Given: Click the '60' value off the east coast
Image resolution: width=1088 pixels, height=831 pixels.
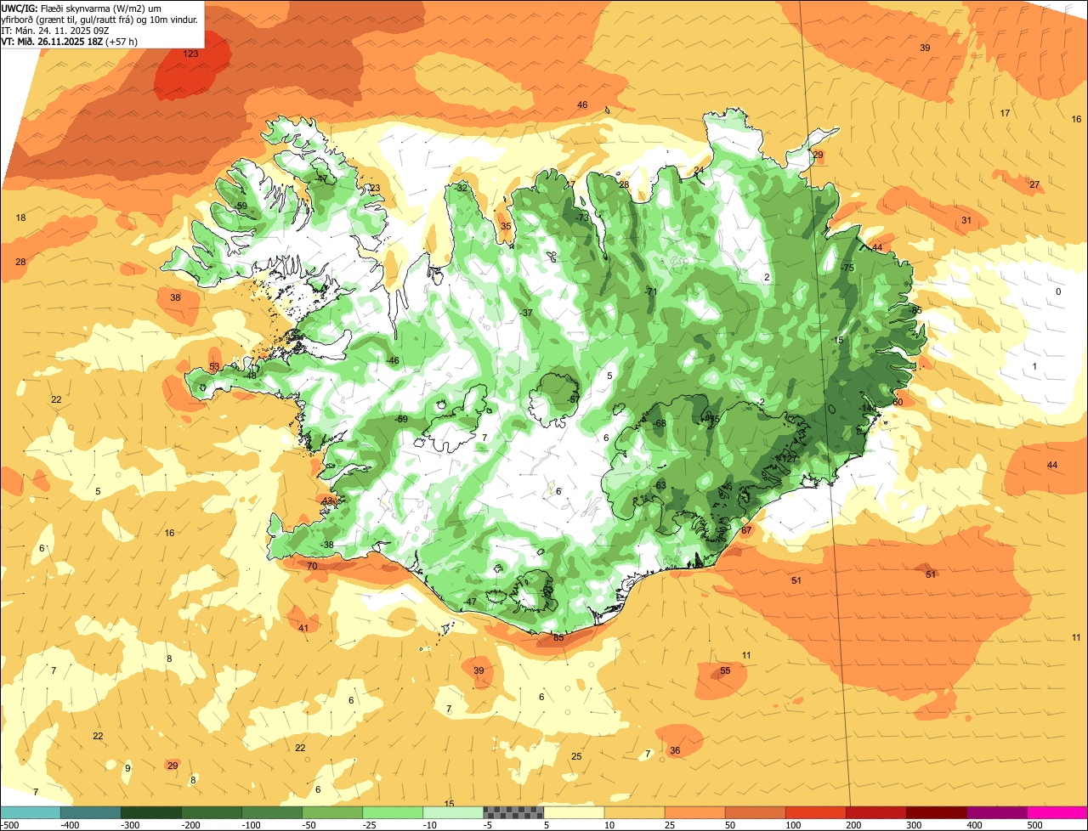Looking at the screenshot, I should point(898,402).
